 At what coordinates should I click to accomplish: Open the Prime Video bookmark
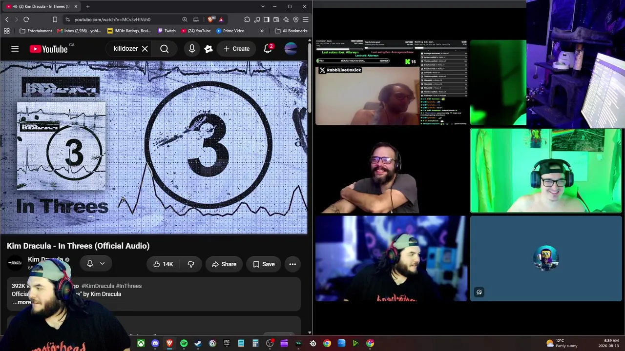point(230,31)
